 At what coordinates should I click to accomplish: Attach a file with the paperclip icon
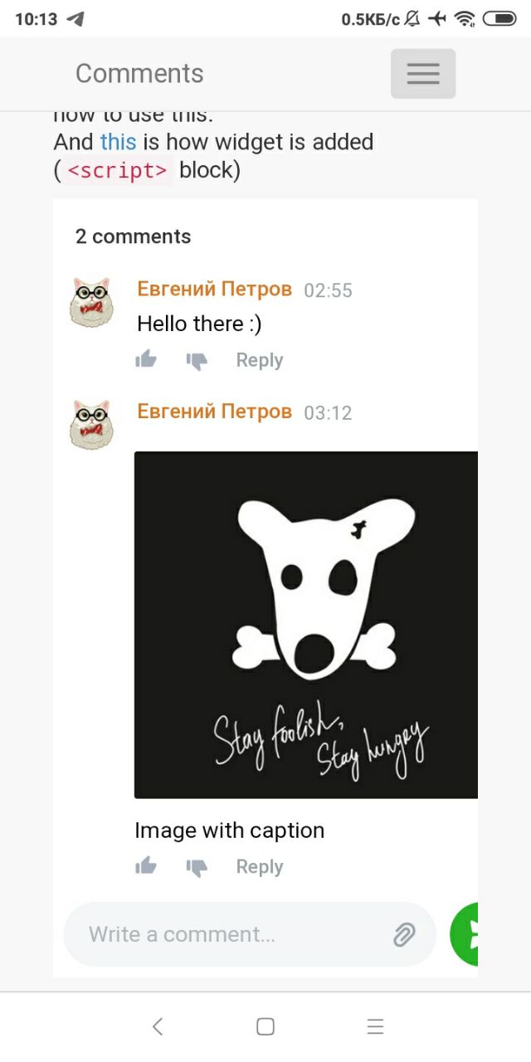click(x=404, y=935)
